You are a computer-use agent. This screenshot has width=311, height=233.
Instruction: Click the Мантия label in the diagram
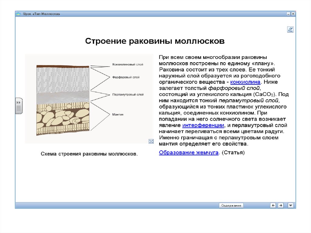point(118,114)
